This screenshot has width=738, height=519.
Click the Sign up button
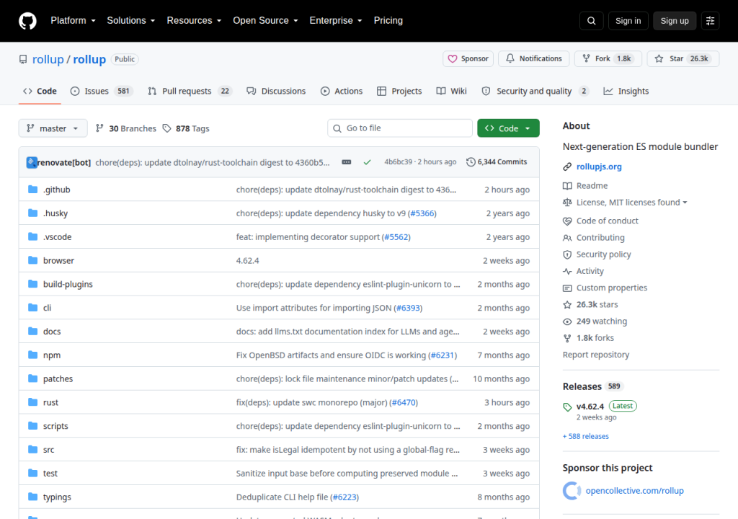pyautogui.click(x=675, y=21)
